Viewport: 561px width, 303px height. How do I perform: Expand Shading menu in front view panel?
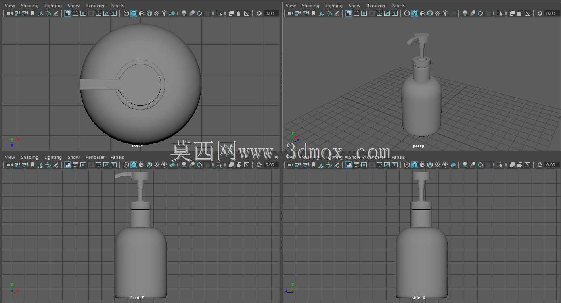pyautogui.click(x=29, y=157)
